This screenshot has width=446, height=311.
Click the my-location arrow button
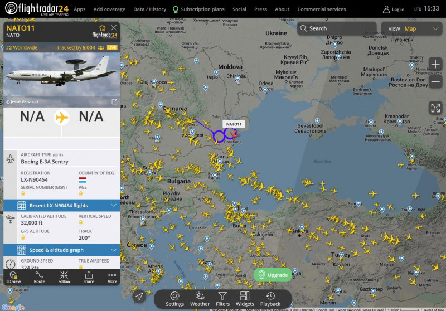point(139,297)
